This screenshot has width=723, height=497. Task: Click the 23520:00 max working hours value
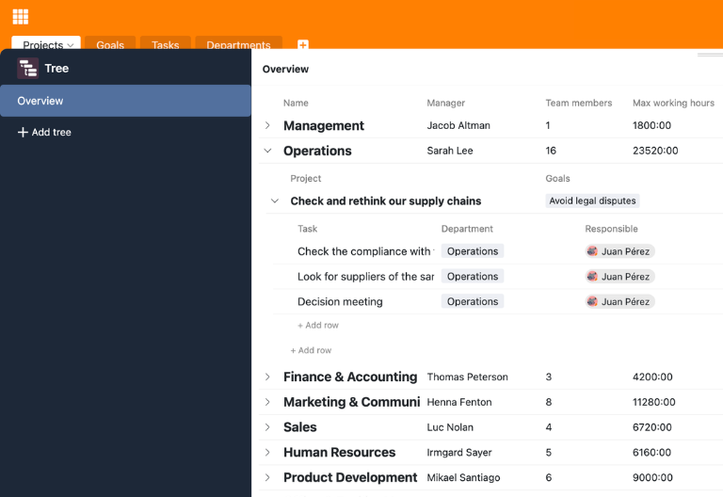tap(655, 151)
